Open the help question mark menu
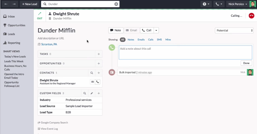The width and height of the screenshot is (257, 134). click(206, 4)
